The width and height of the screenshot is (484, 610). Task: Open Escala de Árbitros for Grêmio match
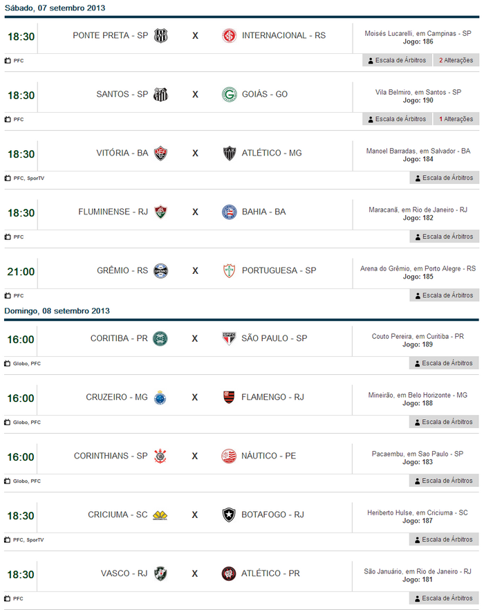tap(444, 295)
